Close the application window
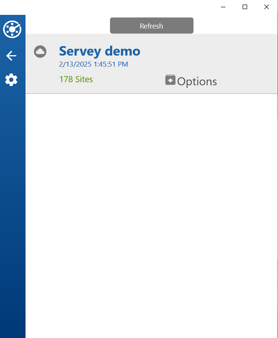278x338 pixels. click(267, 7)
